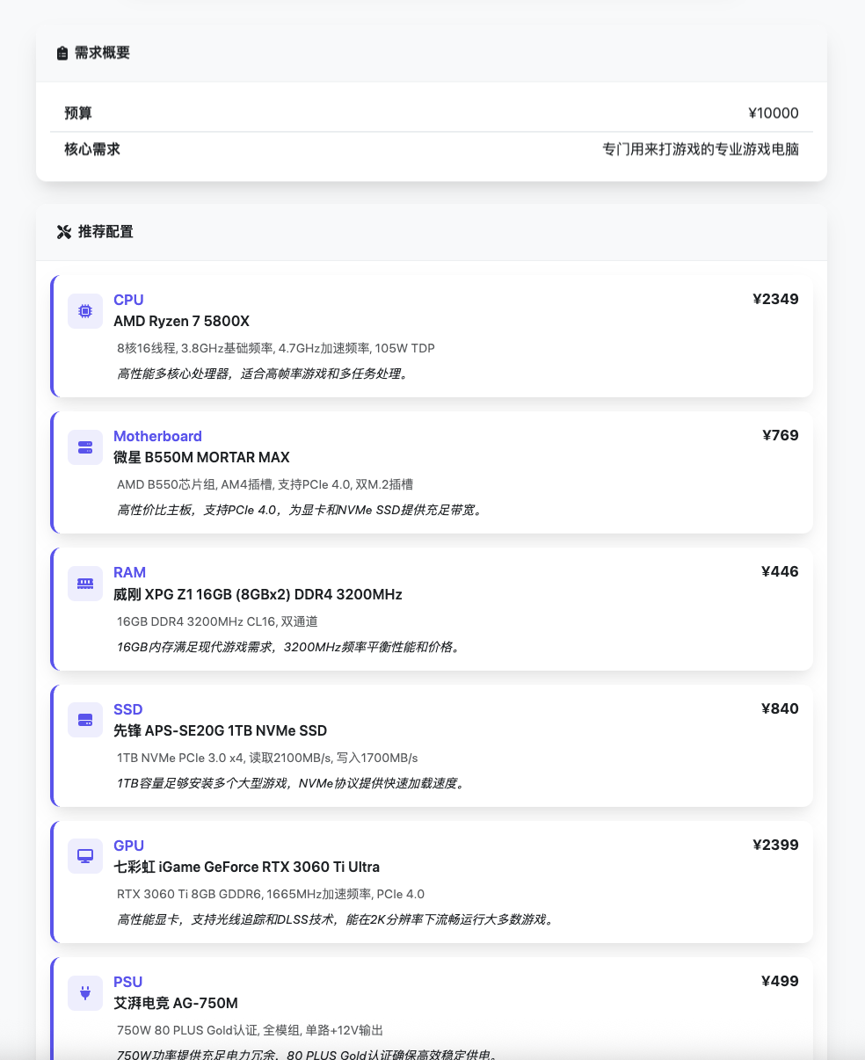Screen dimensions: 865x1060
Task: Select the 先锋 APS-SE20G 1TB NVMe SSD name
Action: click(x=220, y=731)
